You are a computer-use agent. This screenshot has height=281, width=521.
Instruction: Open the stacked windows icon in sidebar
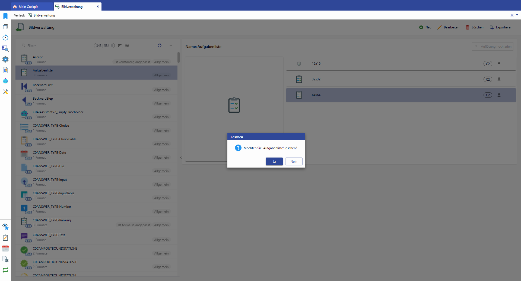click(x=5, y=27)
